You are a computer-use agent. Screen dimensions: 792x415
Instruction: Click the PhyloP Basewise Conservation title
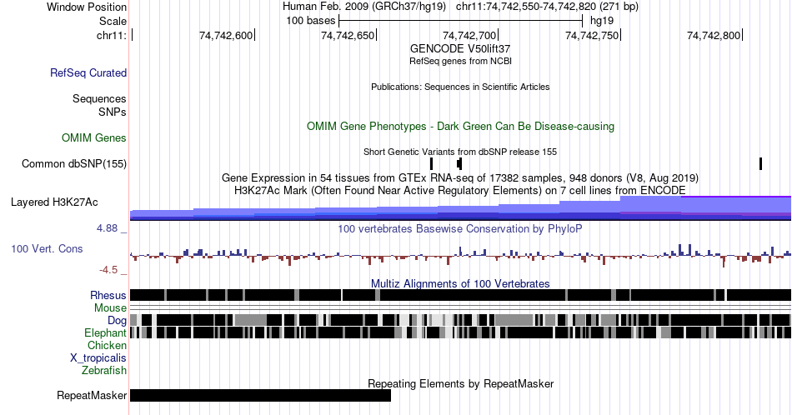[460, 228]
